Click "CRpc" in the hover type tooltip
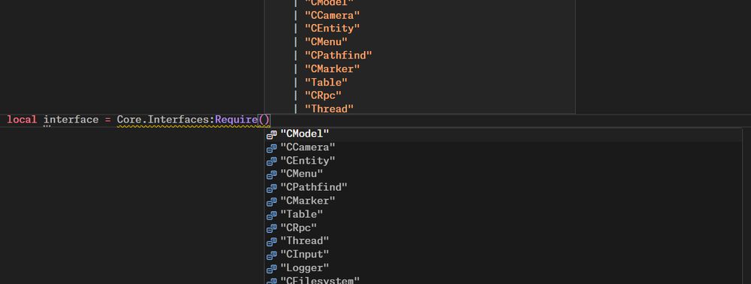The image size is (751, 284). tap(323, 95)
